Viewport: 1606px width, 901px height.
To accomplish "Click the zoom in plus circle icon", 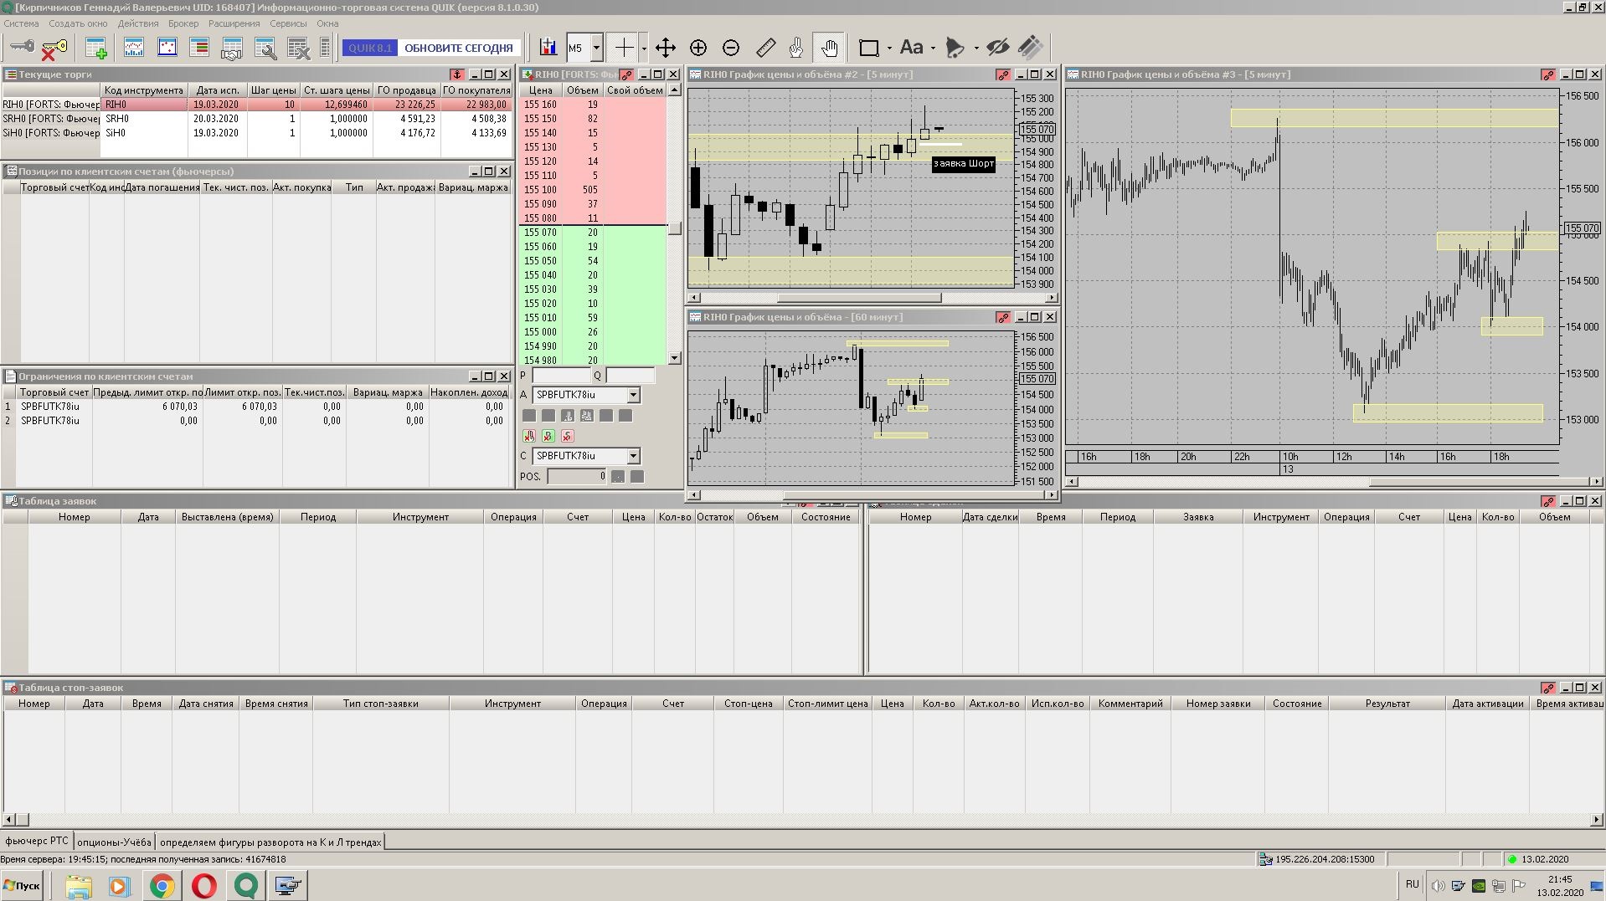I will tap(698, 48).
